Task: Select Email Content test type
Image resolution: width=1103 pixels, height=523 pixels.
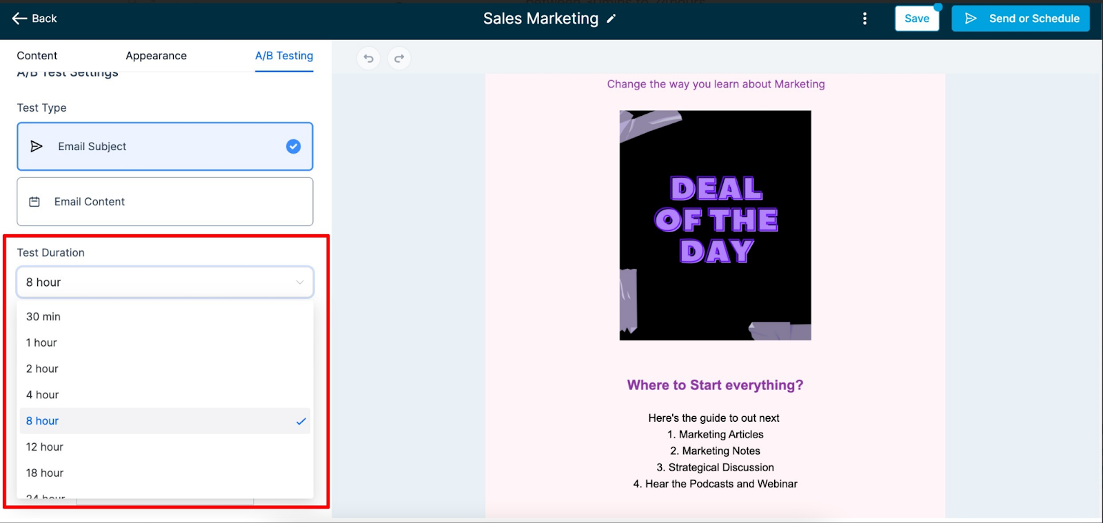Action: (x=165, y=201)
